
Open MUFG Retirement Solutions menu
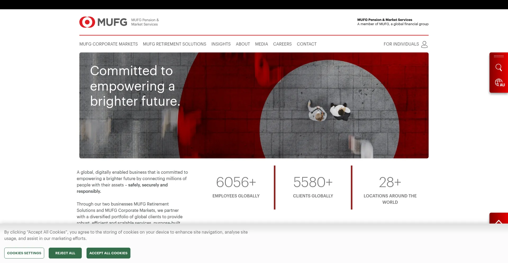point(174,44)
